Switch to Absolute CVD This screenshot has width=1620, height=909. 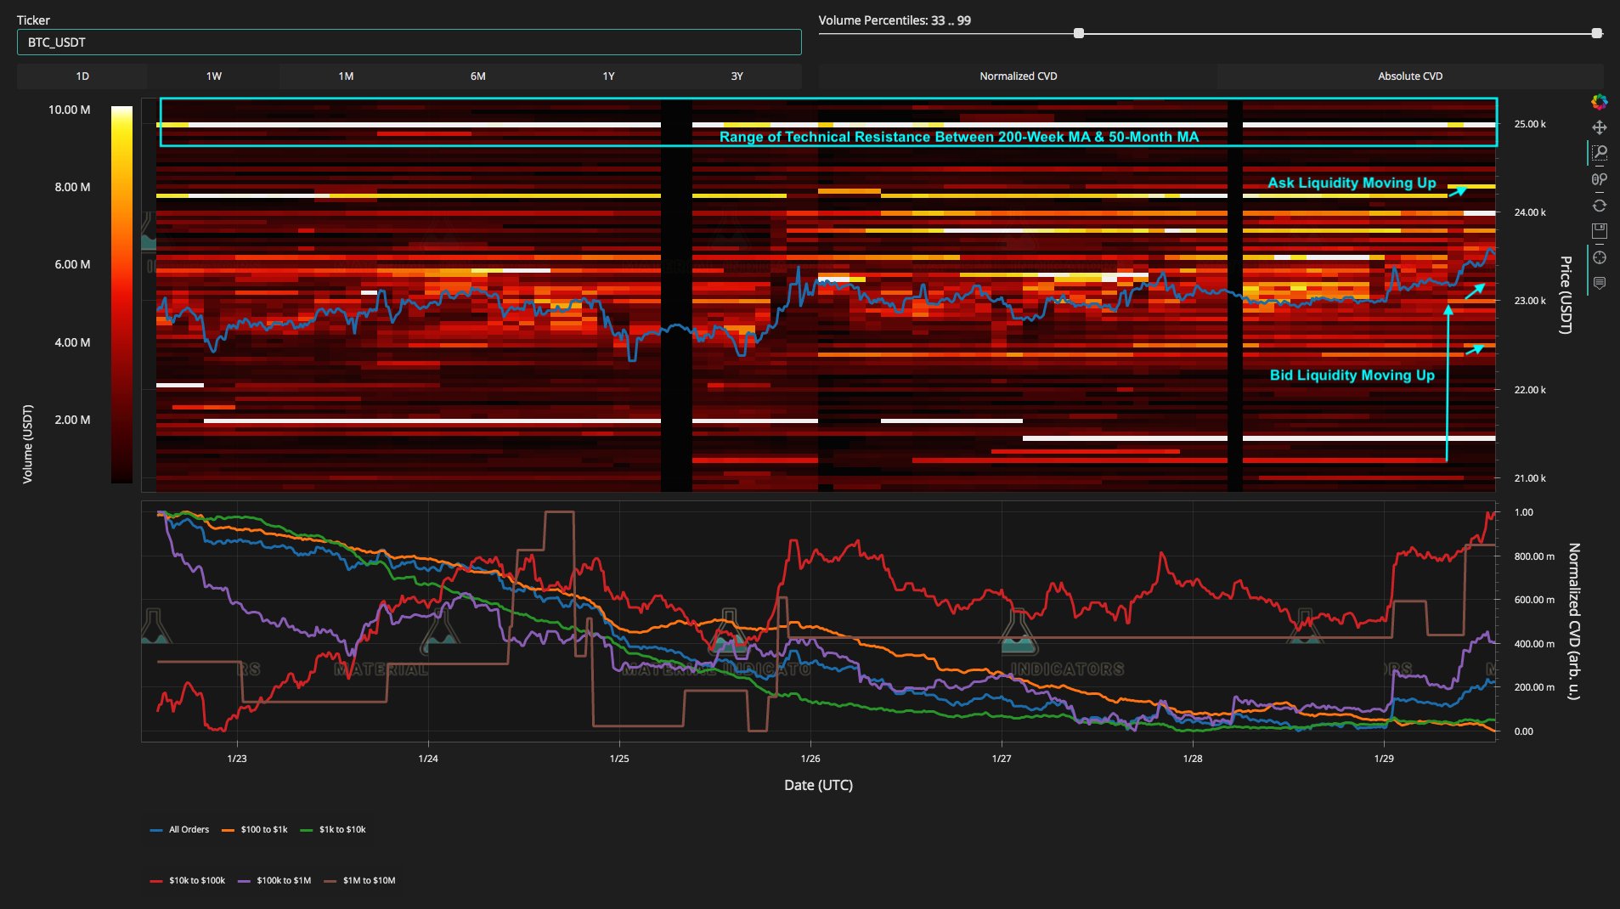coord(1410,76)
